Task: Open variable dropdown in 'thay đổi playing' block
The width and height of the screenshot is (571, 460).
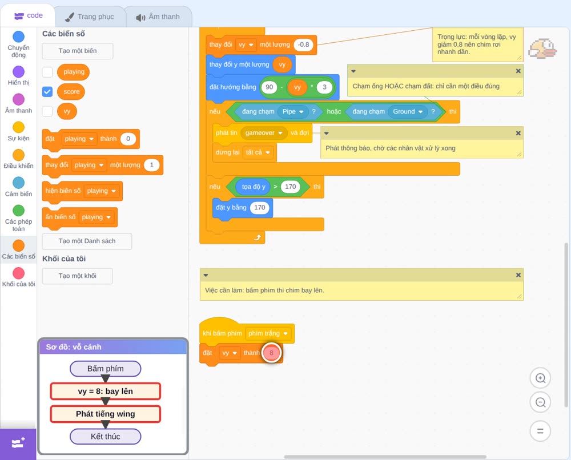Action: 89,165
